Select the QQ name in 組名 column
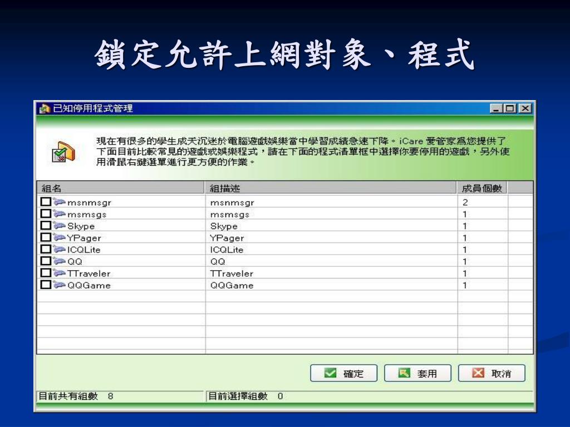Image resolution: width=570 pixels, height=427 pixels. (75, 261)
